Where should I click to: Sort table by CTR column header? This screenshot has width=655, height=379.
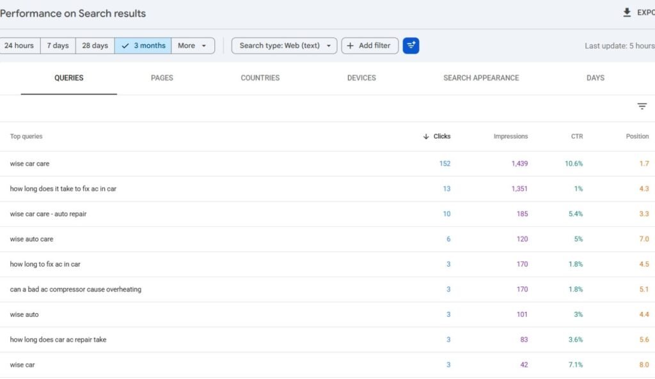(x=577, y=137)
